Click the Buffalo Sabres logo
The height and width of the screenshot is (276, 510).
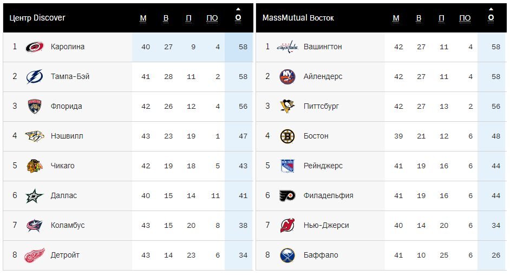tap(287, 255)
